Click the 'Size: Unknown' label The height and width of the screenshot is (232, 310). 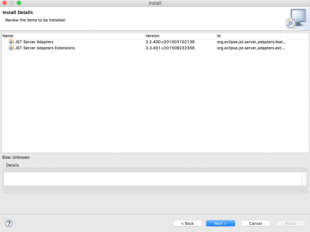16,157
